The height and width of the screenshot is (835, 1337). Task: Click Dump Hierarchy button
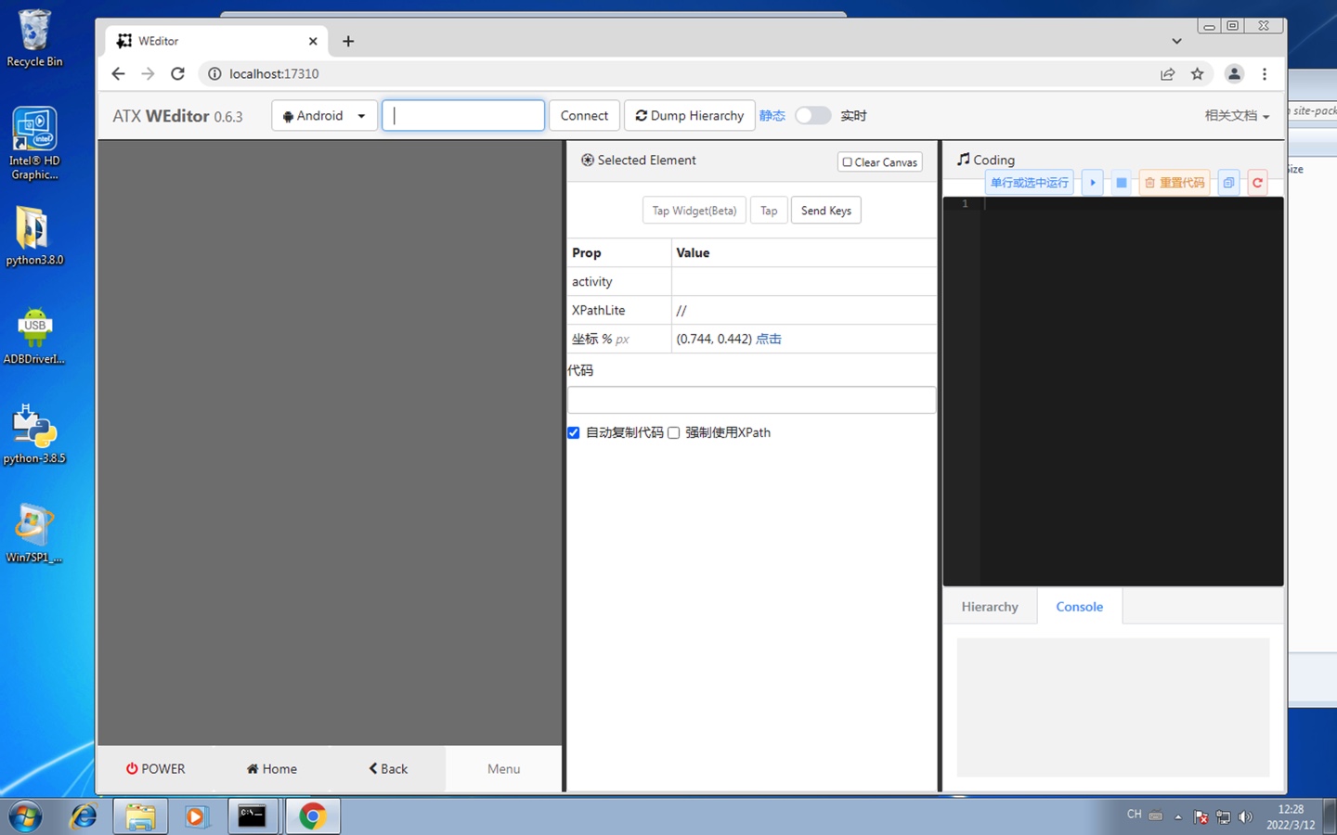(x=690, y=116)
